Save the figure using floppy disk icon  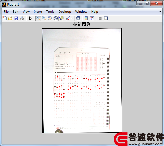click(x=16, y=18)
